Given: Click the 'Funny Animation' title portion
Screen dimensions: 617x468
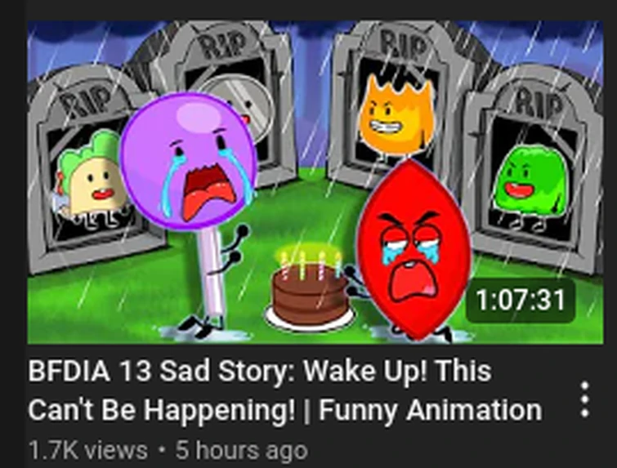Looking at the screenshot, I should pyautogui.click(x=430, y=411).
